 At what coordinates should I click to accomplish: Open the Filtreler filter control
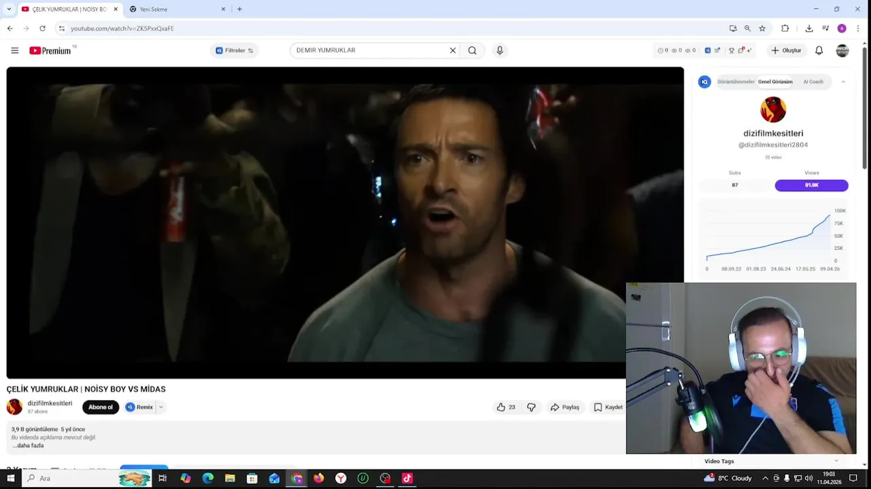(x=234, y=50)
